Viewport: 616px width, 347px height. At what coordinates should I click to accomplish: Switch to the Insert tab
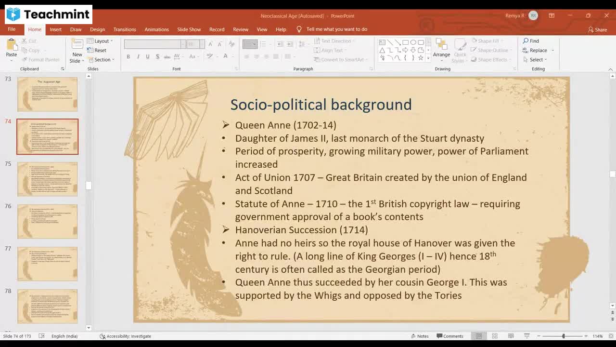pyautogui.click(x=56, y=29)
